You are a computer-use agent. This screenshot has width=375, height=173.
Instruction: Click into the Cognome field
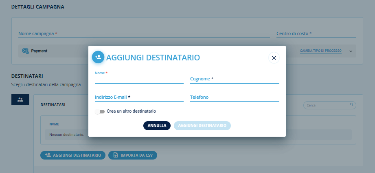pyautogui.click(x=235, y=79)
